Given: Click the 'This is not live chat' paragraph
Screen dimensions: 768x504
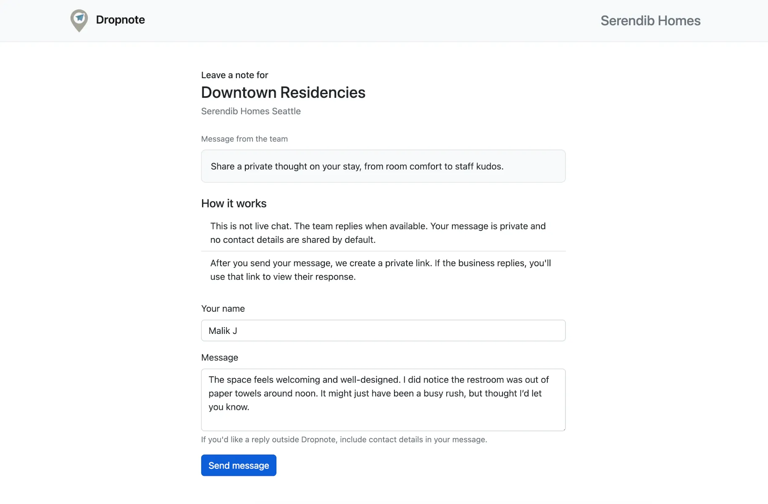Looking at the screenshot, I should click(x=377, y=233).
